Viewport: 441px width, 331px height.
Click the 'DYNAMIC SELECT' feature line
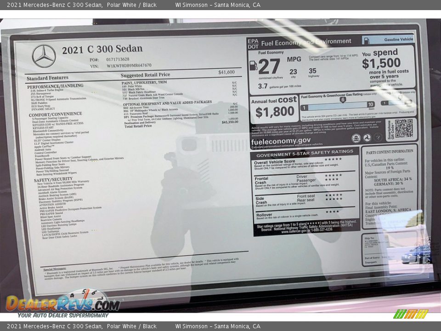(43, 109)
